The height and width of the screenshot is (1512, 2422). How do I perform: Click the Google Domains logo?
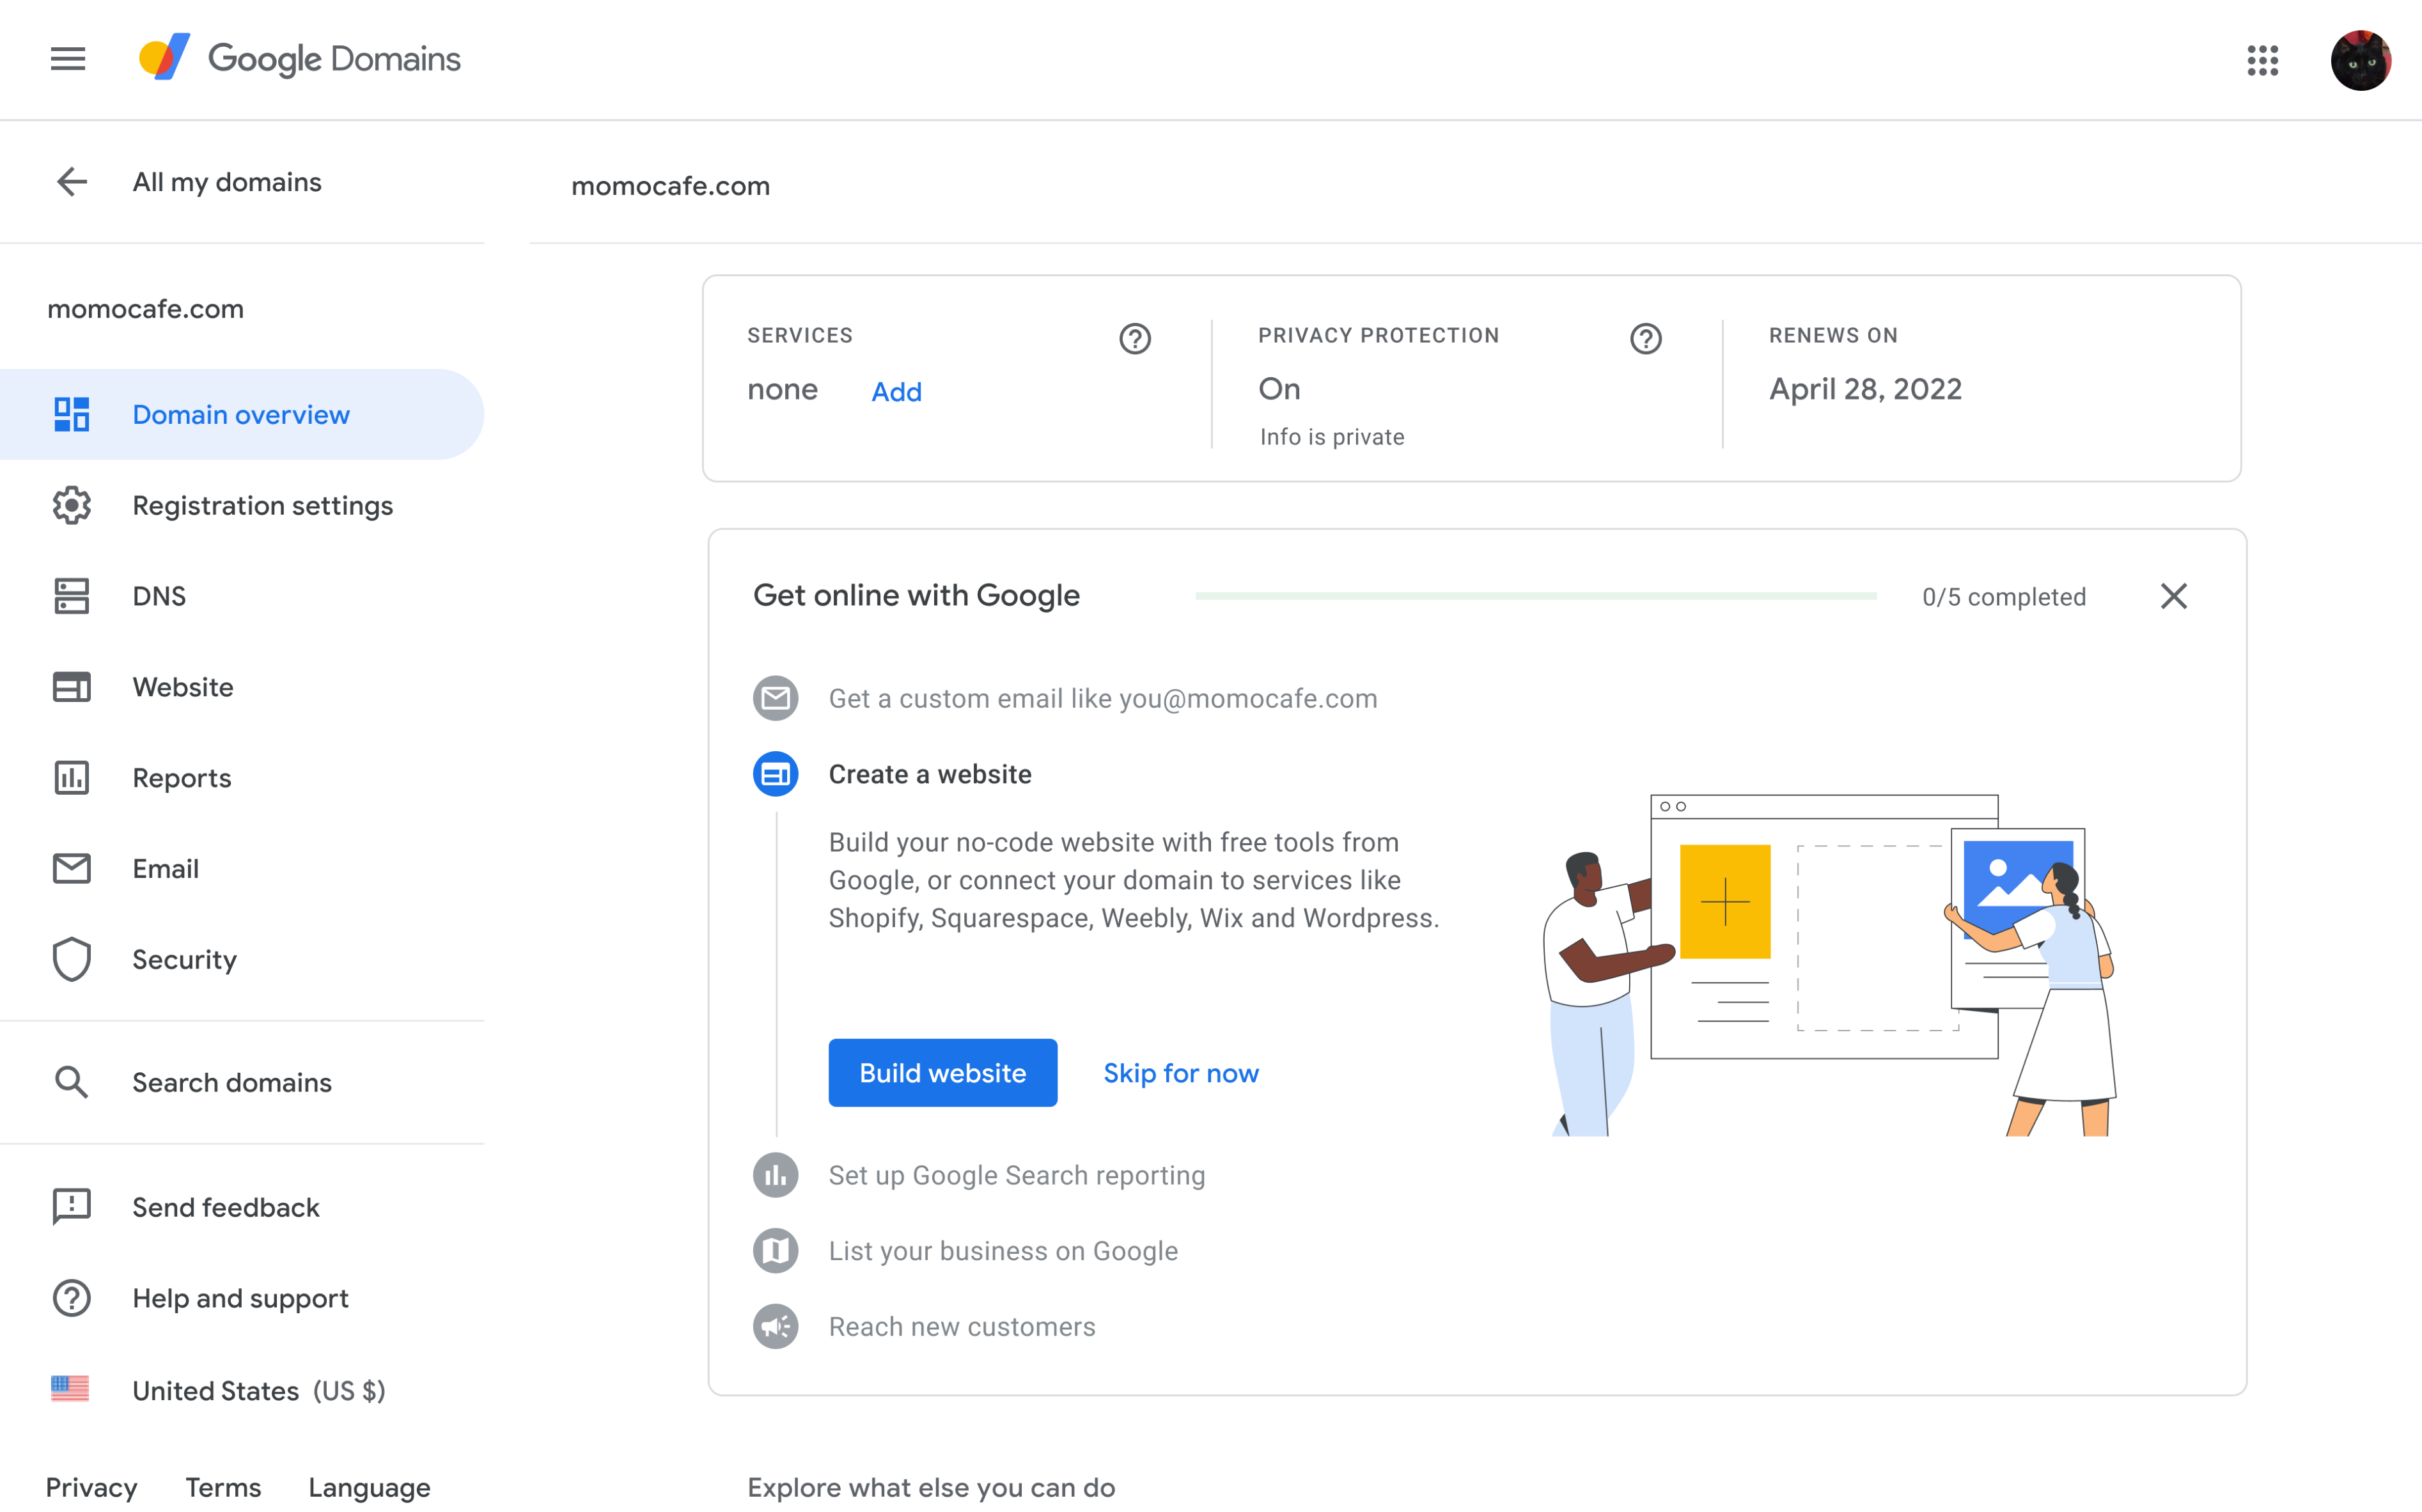(300, 58)
